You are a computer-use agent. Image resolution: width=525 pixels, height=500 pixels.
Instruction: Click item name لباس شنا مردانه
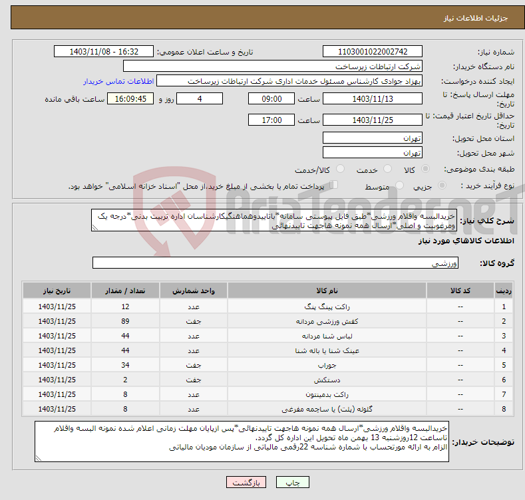click(327, 336)
